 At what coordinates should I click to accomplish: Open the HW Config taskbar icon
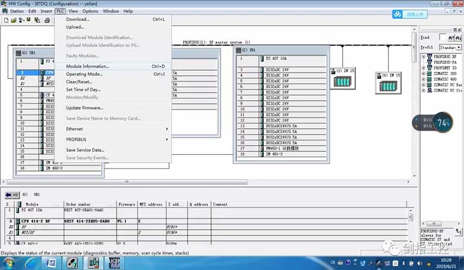(x=93, y=263)
